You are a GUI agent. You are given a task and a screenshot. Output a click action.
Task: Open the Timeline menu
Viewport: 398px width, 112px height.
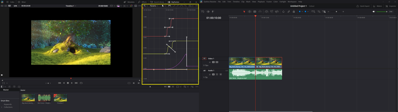[x=236, y=2]
